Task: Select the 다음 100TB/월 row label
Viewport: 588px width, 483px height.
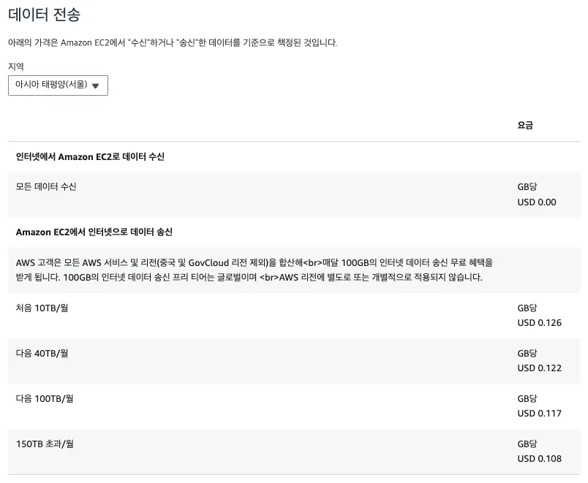Action: coord(45,399)
